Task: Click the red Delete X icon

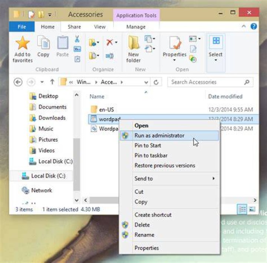Action: 110,42
